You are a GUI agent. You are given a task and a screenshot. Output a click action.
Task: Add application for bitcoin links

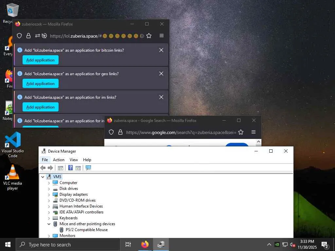(x=40, y=60)
